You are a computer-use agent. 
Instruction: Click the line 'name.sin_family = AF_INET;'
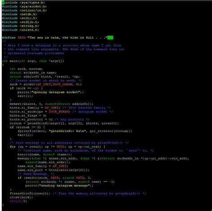click(43, 166)
